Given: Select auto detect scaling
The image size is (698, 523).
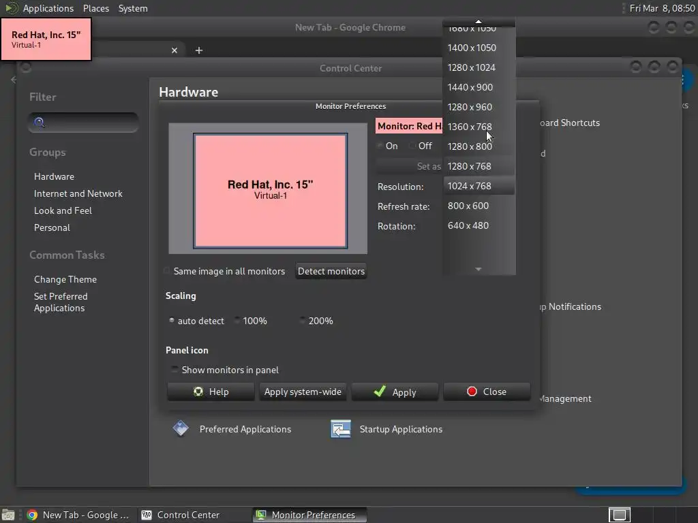Looking at the screenshot, I should 196,321.
